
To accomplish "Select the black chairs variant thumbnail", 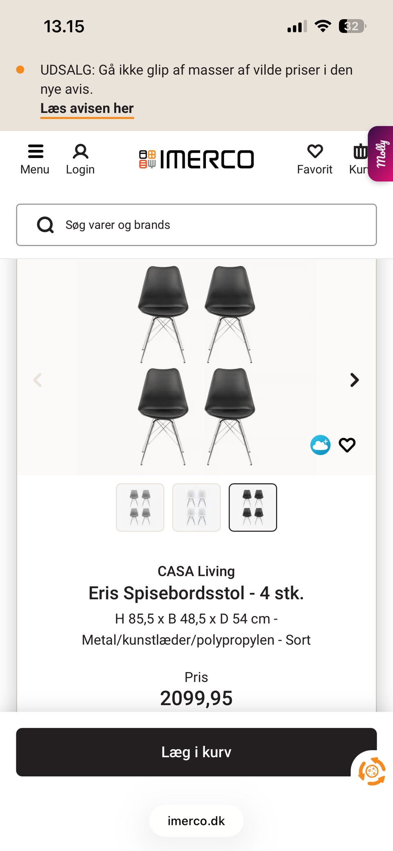I will click(253, 507).
